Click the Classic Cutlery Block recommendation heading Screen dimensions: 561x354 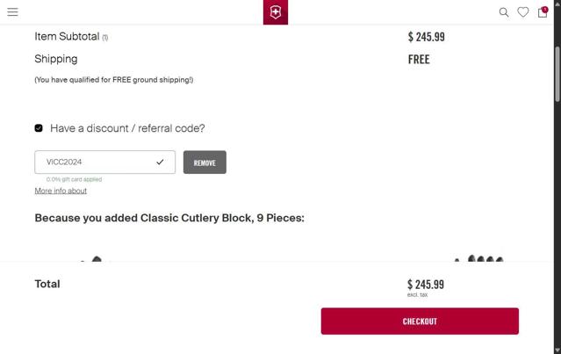click(x=169, y=218)
